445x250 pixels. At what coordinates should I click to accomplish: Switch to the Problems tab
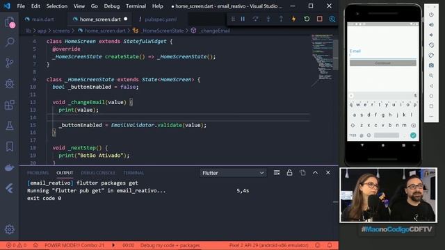(x=38, y=173)
